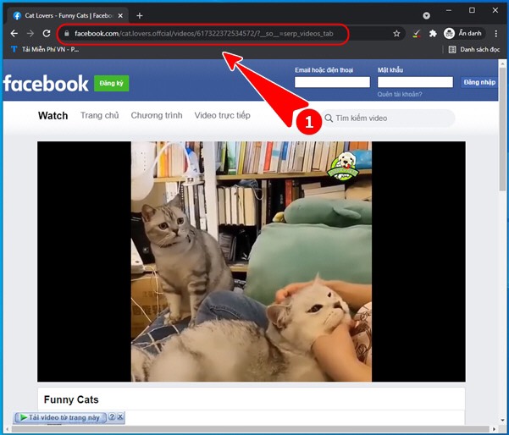Click the help question mark on download bar
The width and height of the screenshot is (509, 435).
pos(112,417)
